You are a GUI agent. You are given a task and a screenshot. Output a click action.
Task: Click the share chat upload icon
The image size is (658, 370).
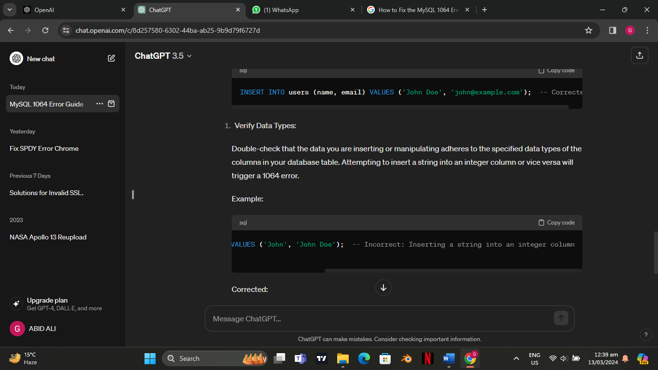[640, 55]
